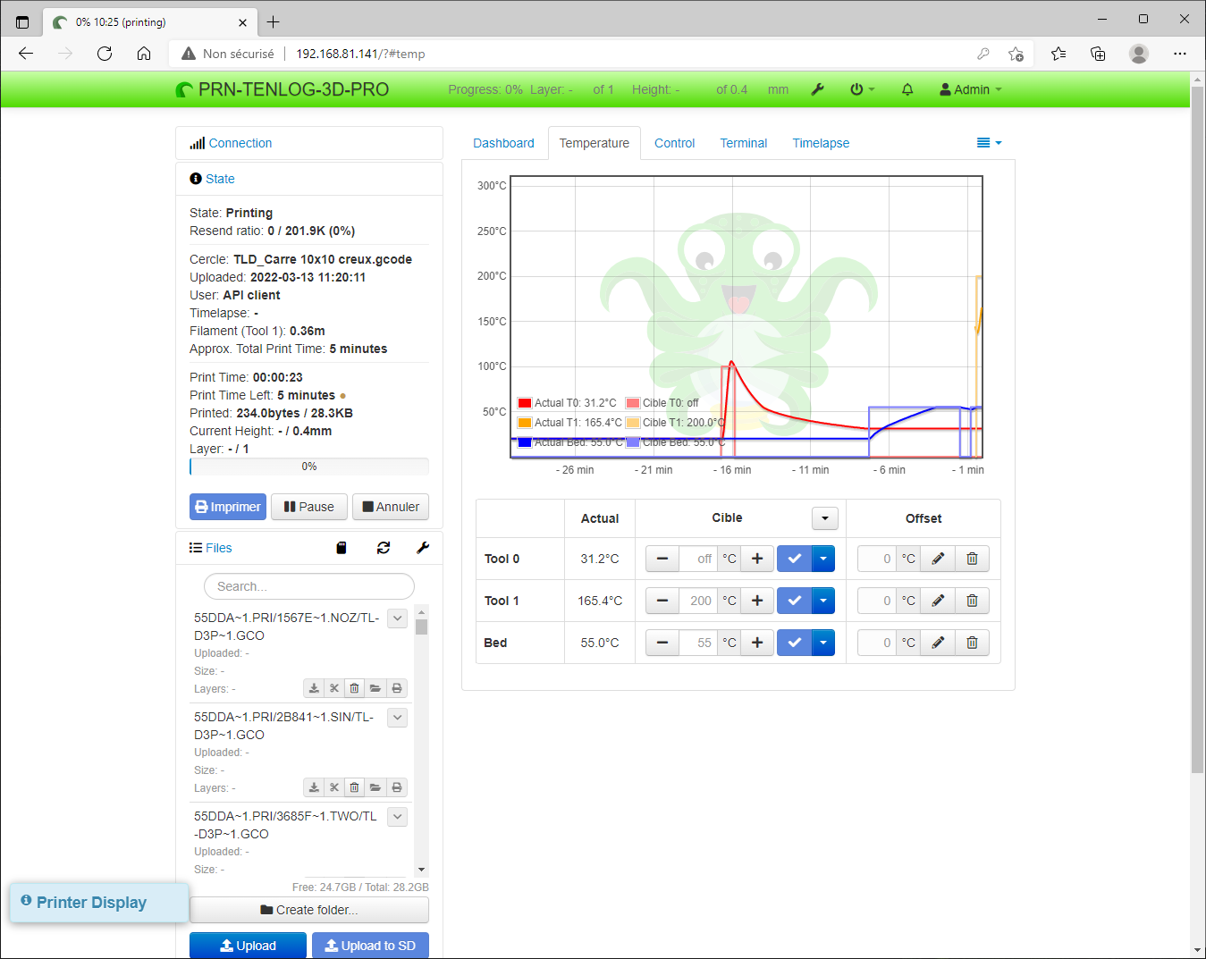Load the 1567E~1.NOZ file (folder icon)

point(375,688)
